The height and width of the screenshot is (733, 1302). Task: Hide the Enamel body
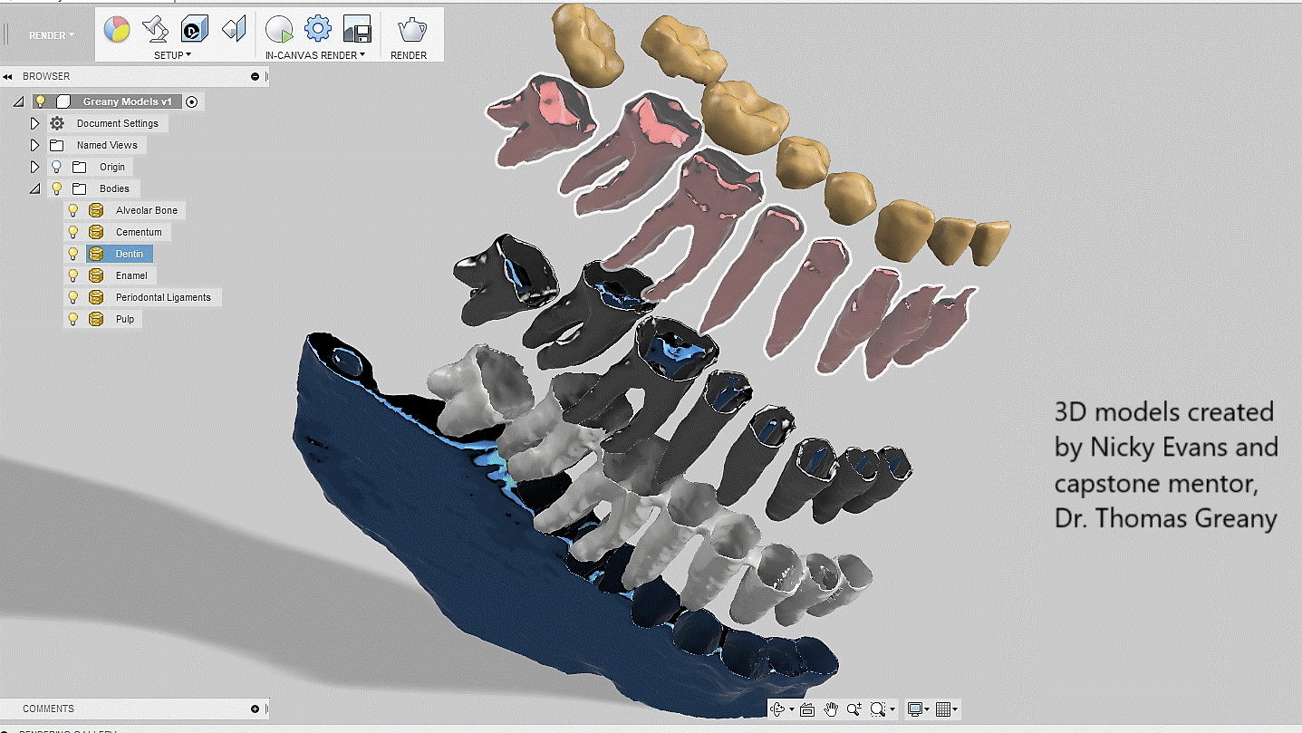tap(73, 275)
